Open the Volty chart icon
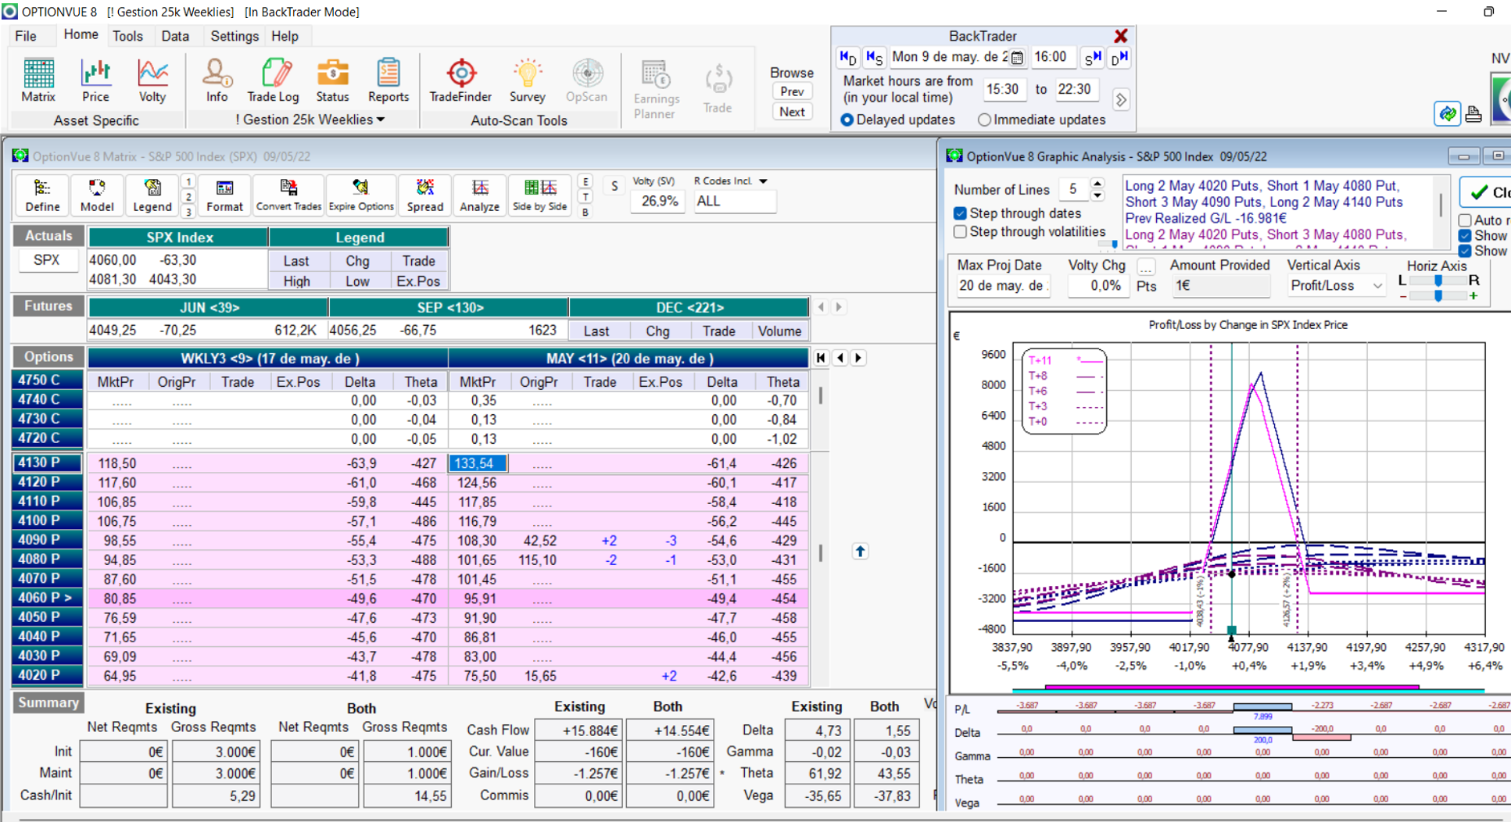 point(152,80)
